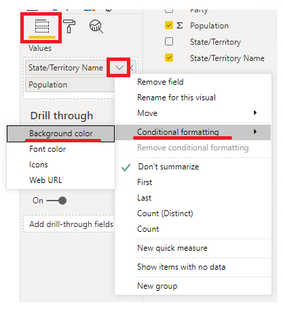Image resolution: width=283 pixels, height=309 pixels.
Task: Click the State/Territory field name in list
Action: tap(215, 42)
